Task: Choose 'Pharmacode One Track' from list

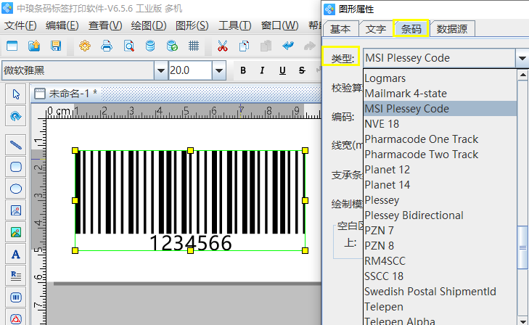Action: click(422, 139)
